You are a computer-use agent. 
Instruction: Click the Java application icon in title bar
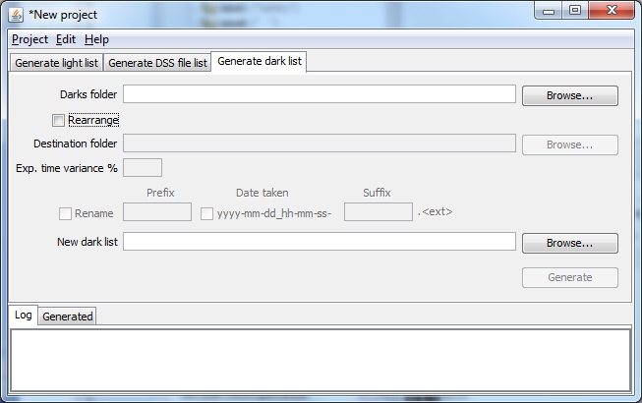point(16,15)
